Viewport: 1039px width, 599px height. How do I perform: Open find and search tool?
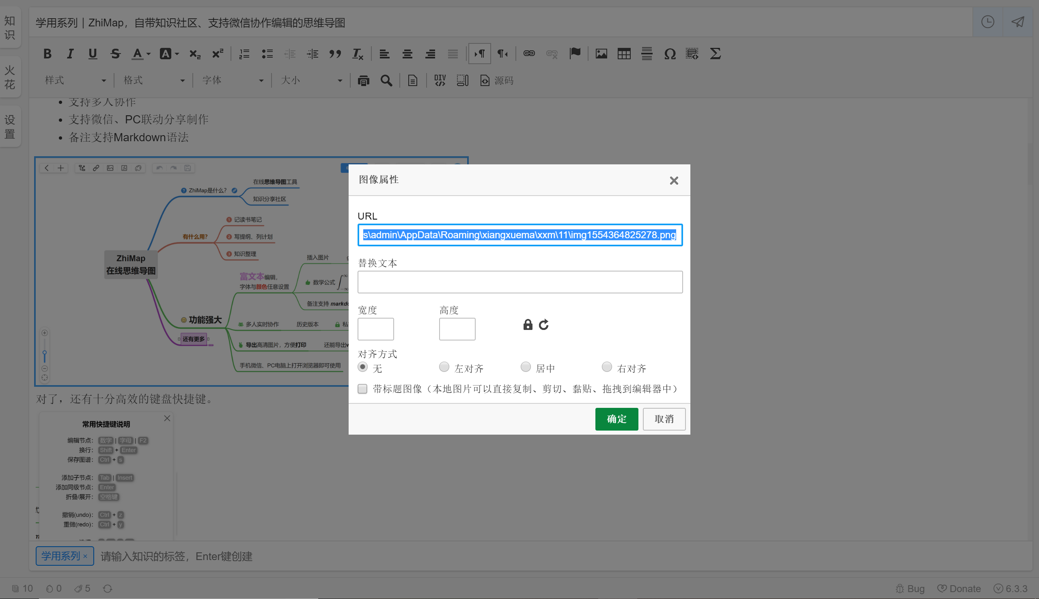pyautogui.click(x=386, y=81)
